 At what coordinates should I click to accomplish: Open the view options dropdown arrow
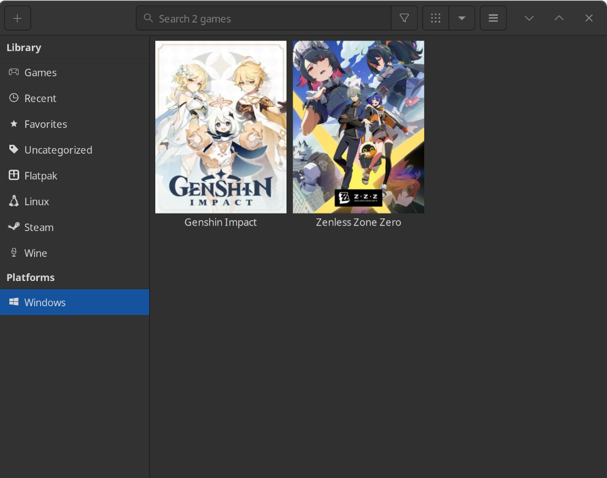(x=462, y=18)
